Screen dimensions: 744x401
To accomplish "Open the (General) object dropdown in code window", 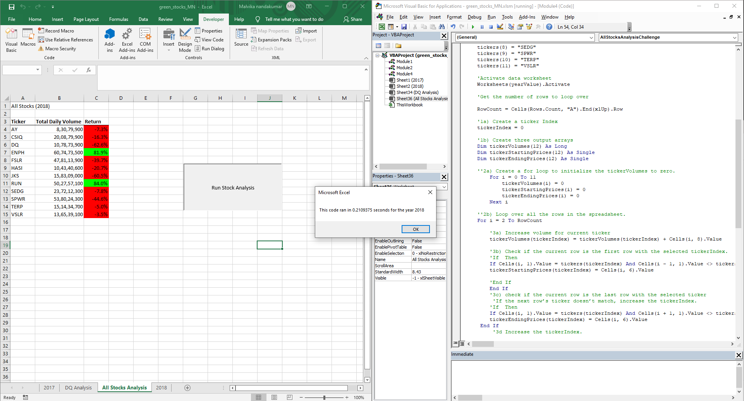I will [591, 38].
